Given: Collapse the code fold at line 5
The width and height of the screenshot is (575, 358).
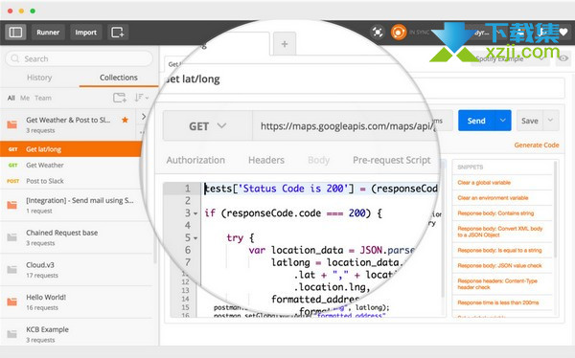Looking at the screenshot, I should [195, 238].
